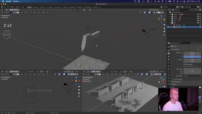Viewport: 202px width, 114px height.
Task: Click pan hand icon in top viewport
Action: (x=164, y=28)
